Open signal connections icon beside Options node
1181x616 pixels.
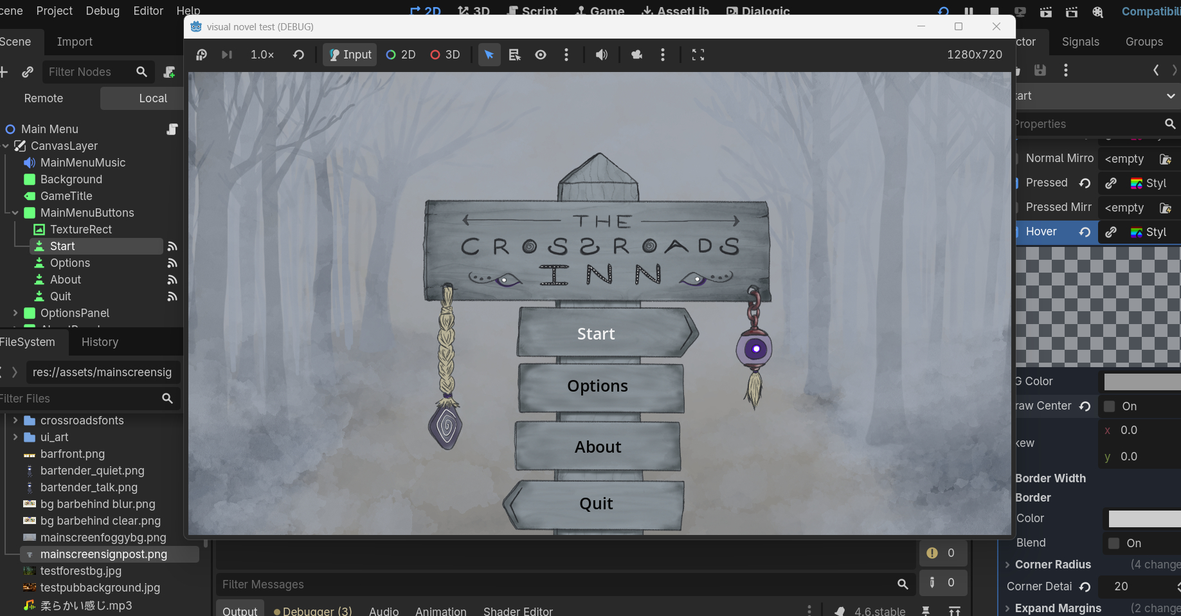pos(172,263)
